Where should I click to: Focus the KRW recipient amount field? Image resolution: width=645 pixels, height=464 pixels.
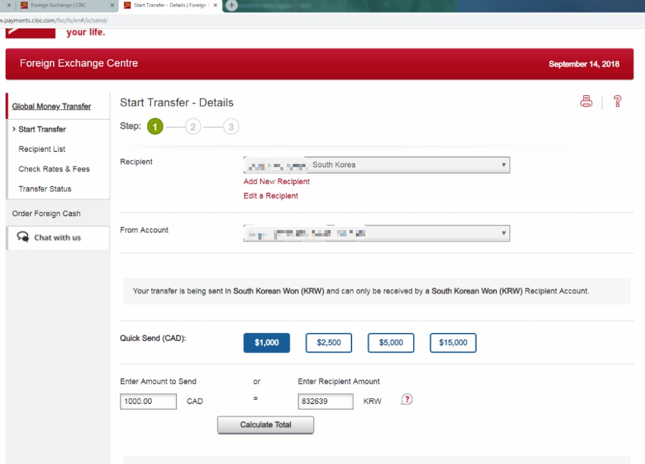(x=326, y=402)
